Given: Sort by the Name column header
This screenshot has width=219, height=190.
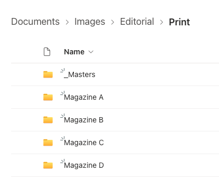Looking at the screenshot, I should 74,52.
